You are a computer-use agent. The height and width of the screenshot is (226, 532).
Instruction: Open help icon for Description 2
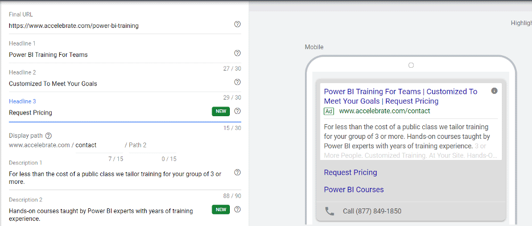pyautogui.click(x=237, y=209)
